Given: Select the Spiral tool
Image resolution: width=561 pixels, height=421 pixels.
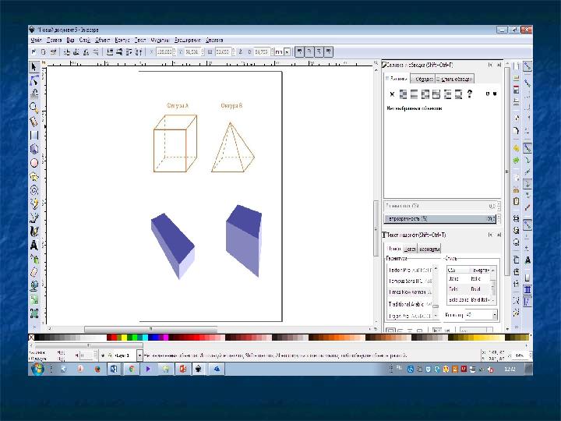Looking at the screenshot, I should (x=34, y=190).
